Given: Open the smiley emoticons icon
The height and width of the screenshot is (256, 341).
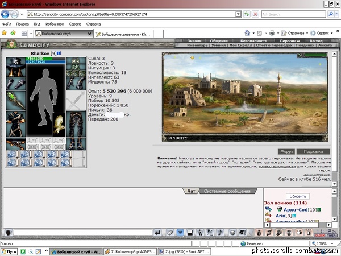Looking at the screenshot, I should (x=232, y=233).
